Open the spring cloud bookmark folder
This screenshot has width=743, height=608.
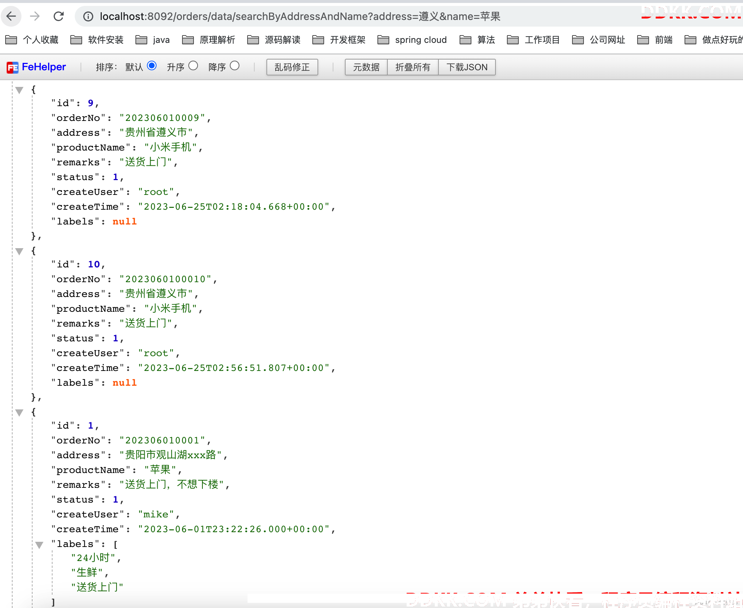point(412,40)
